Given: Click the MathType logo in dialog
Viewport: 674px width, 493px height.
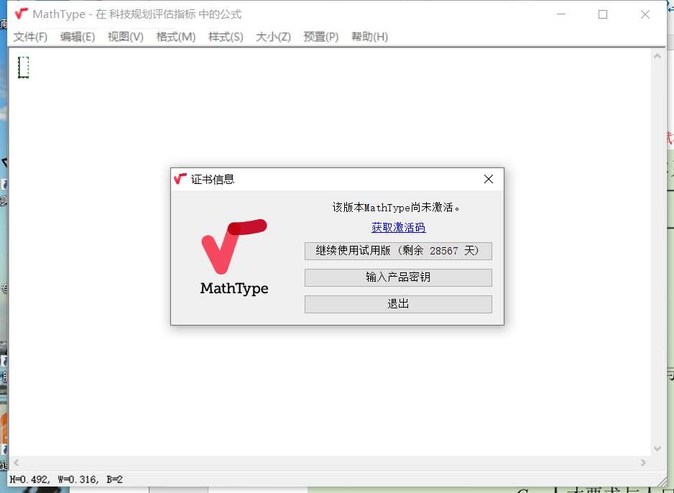Looking at the screenshot, I should [x=234, y=257].
